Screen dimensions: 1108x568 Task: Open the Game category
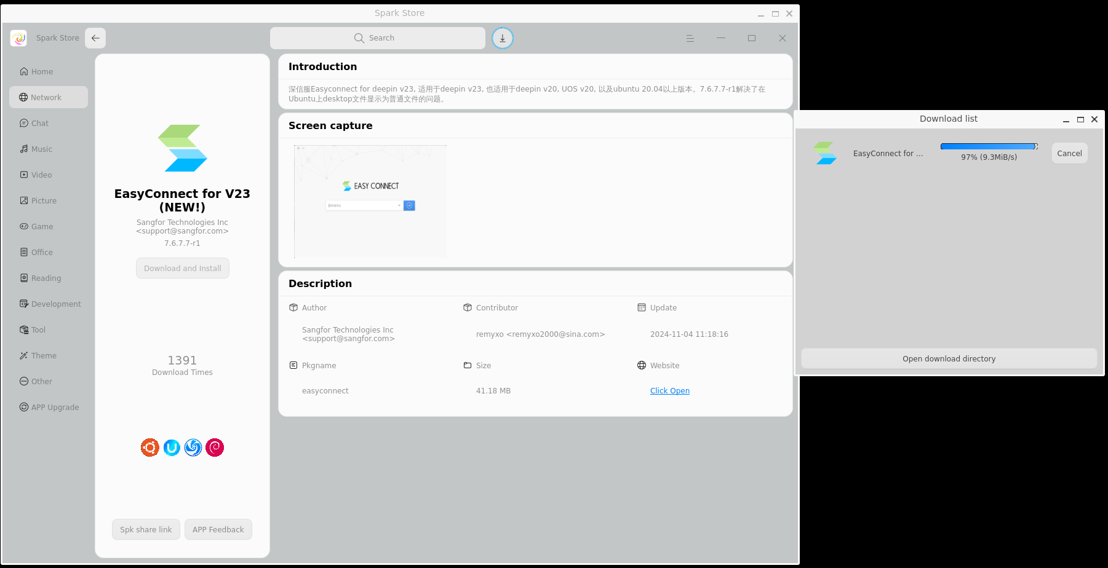[x=49, y=226]
